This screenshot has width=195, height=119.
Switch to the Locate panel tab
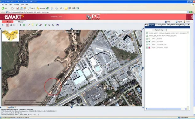(187, 25)
